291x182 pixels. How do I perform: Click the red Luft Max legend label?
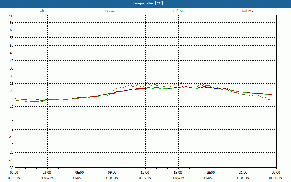pyautogui.click(x=248, y=11)
